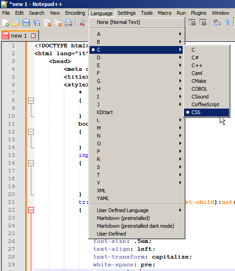Expand the User Defined Language submenu
This screenshot has width=235, height=271.
[137, 210]
